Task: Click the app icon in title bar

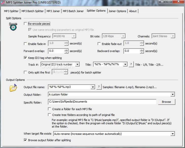Action: click(x=3, y=2)
